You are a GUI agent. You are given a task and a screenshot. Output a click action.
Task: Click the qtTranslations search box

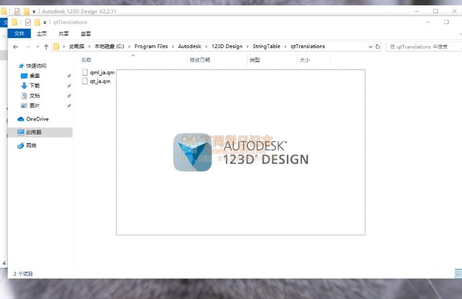pyautogui.click(x=424, y=47)
